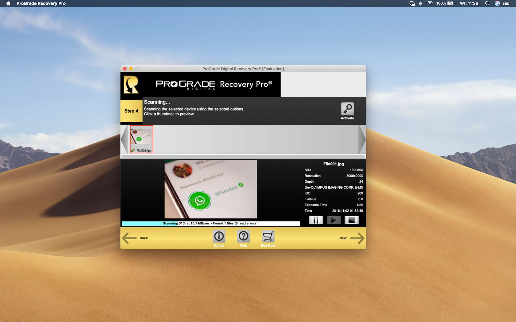This screenshot has height=322, width=516.
Task: Click the ProGrade R logo
Action: click(x=131, y=85)
